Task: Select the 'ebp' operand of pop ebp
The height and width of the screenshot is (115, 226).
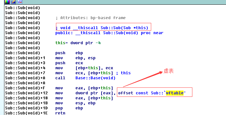Action: point(79,108)
